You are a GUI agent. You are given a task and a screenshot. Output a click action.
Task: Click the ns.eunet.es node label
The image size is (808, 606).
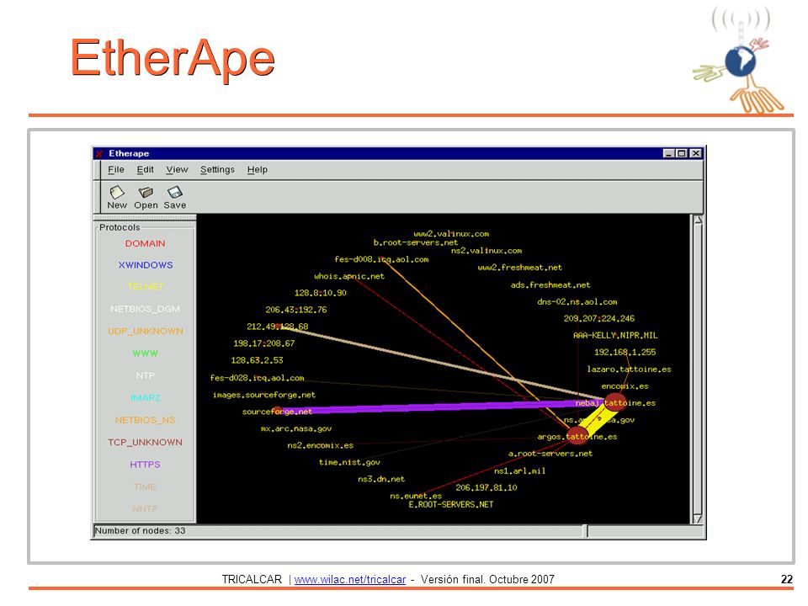415,496
